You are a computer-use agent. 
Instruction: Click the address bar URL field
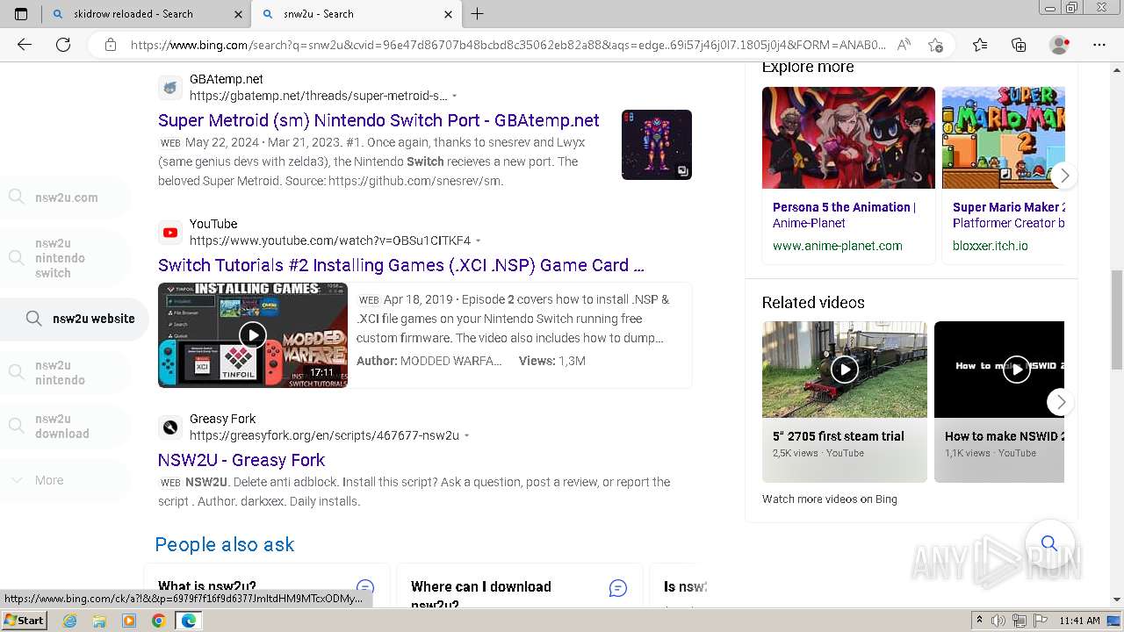[508, 45]
